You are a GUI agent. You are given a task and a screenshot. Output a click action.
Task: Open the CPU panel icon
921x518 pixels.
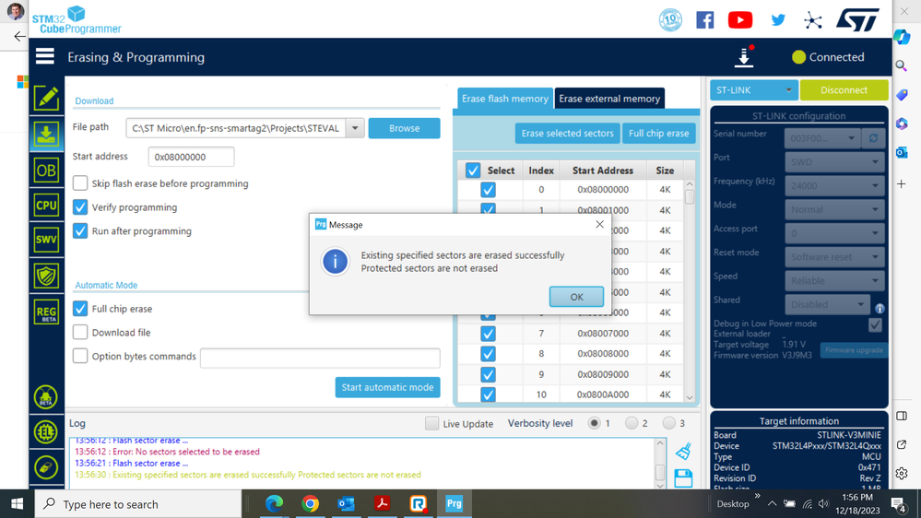(46, 205)
